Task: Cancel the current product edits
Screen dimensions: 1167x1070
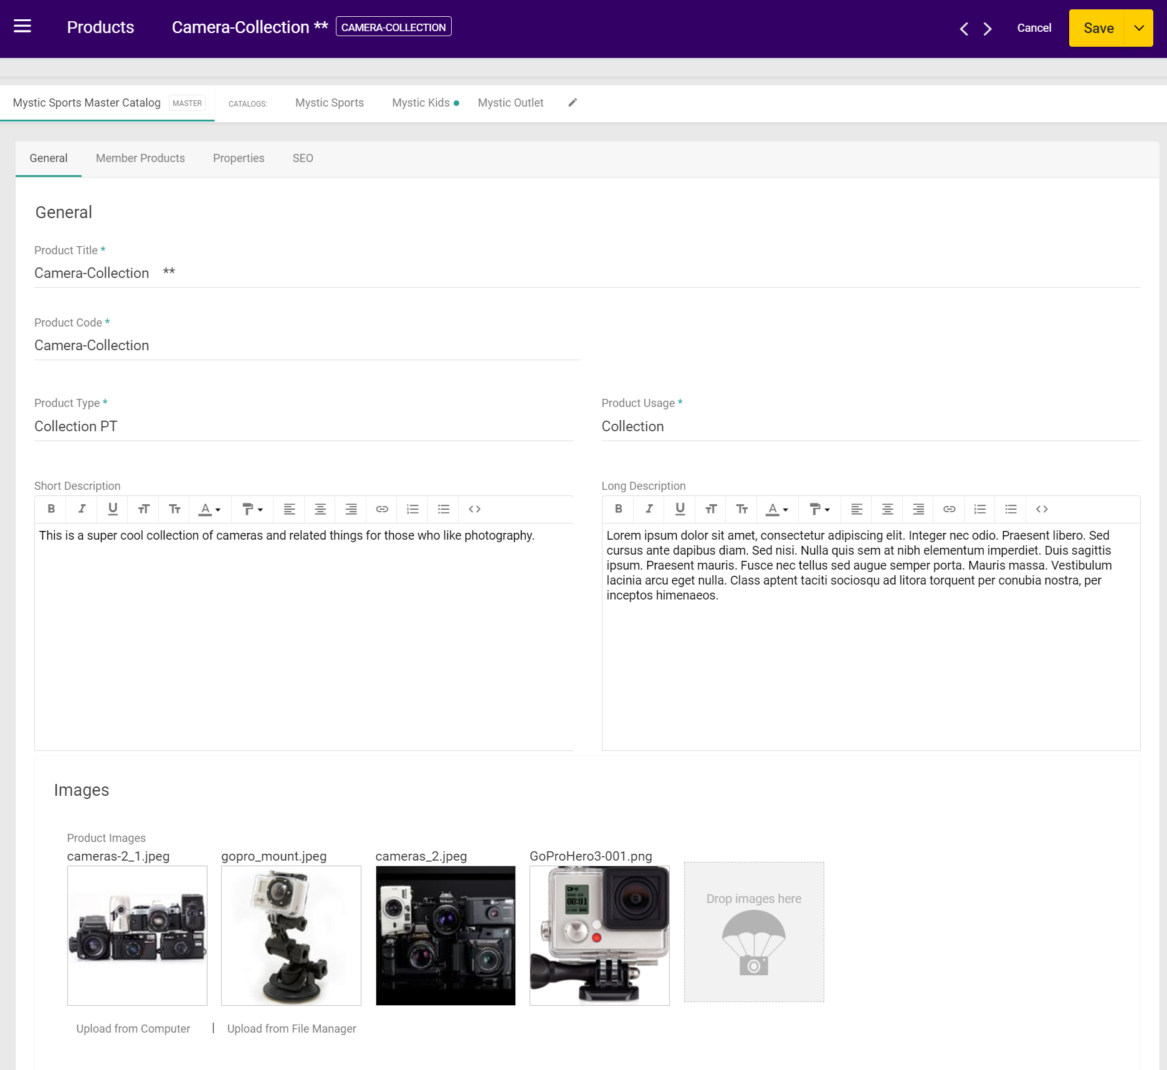Action: pyautogui.click(x=1034, y=28)
